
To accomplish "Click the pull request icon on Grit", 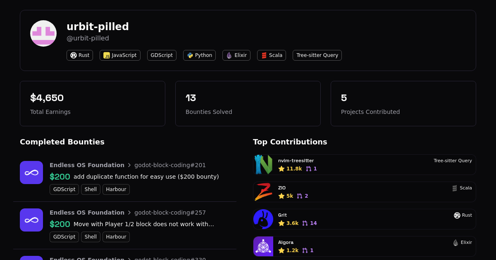I will [x=305, y=223].
